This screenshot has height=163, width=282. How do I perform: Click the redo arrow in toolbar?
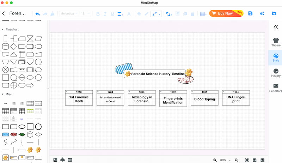(x=45, y=14)
